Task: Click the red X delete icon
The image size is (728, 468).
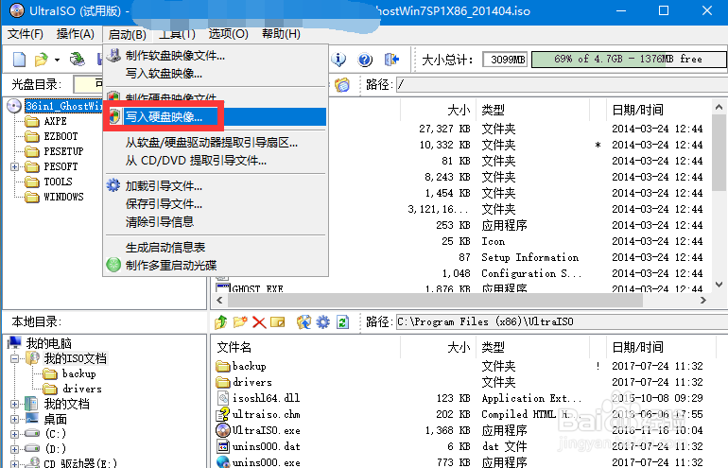Action: [x=259, y=322]
